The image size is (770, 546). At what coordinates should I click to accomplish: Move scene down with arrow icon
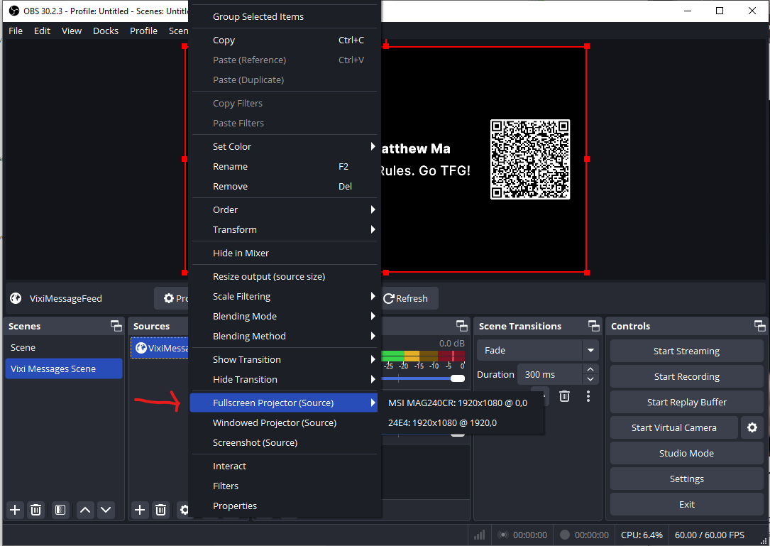(x=106, y=510)
